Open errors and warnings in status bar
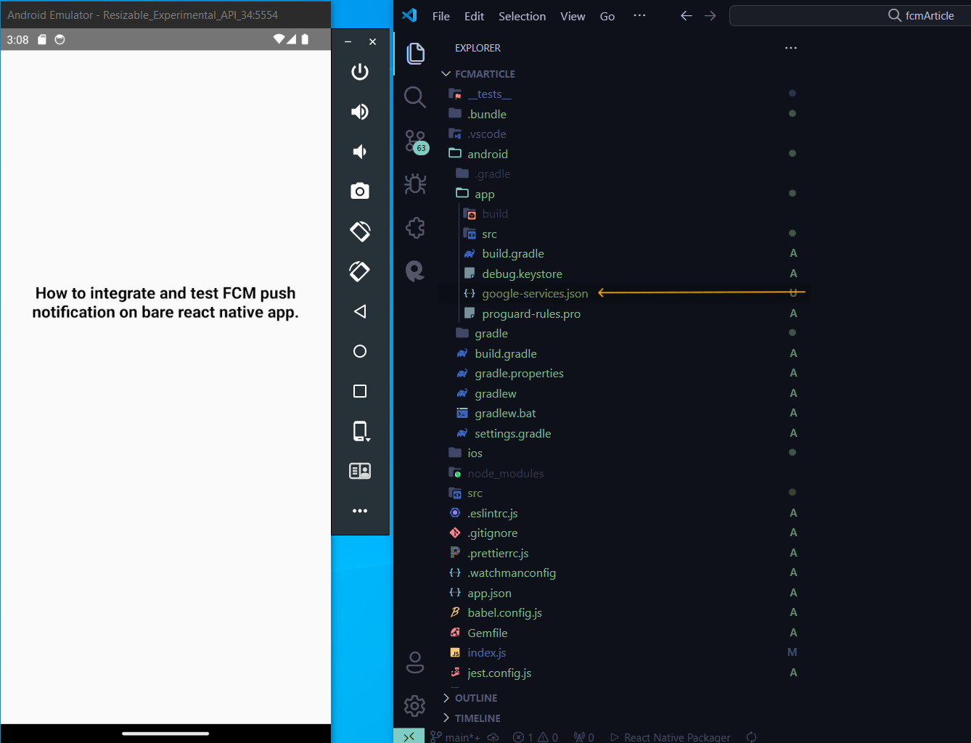 pyautogui.click(x=536, y=737)
